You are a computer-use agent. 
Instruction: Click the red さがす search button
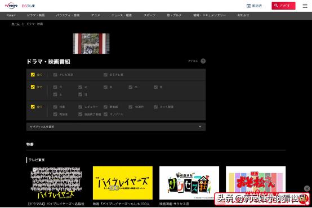point(283,6)
